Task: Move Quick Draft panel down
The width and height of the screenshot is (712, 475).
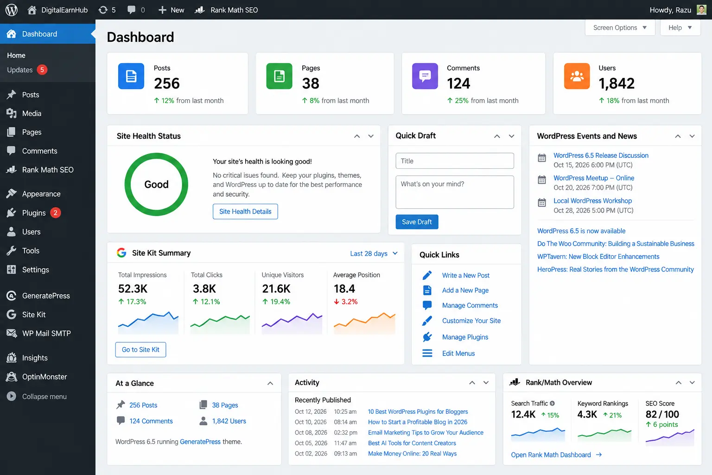Action: (512, 136)
